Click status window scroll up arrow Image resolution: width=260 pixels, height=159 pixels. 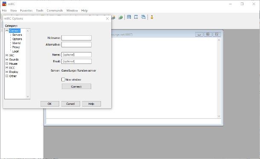[219, 40]
